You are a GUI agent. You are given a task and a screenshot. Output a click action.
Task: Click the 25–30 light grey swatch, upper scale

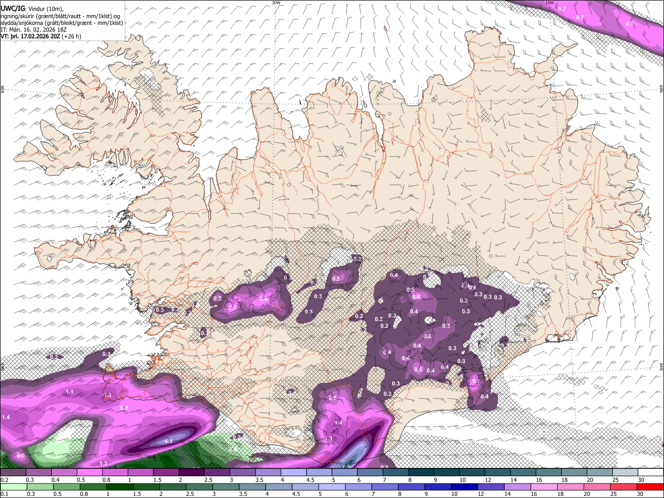point(625,473)
